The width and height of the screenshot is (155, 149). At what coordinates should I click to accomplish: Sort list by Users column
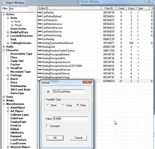131,8
